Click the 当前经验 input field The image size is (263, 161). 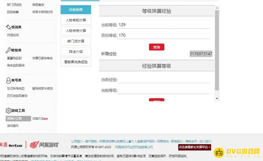click(164, 80)
